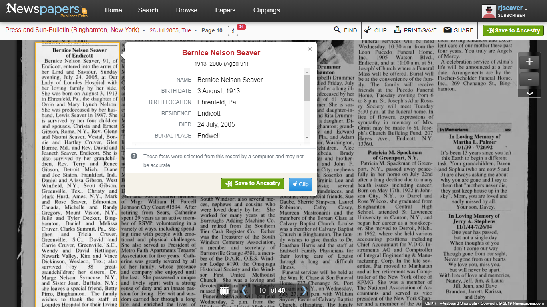Screen dimensions: 547x307
Task: Open the PRINT/SAVE tool
Action: [x=416, y=30]
